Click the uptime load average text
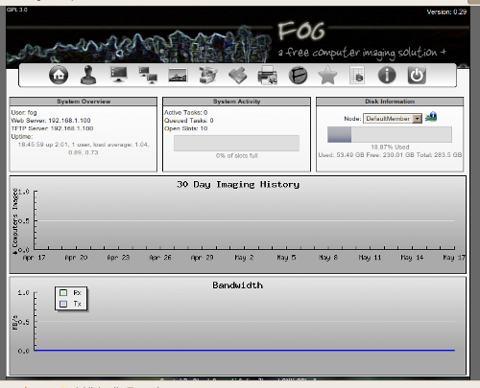The image size is (480, 388). pos(84,148)
